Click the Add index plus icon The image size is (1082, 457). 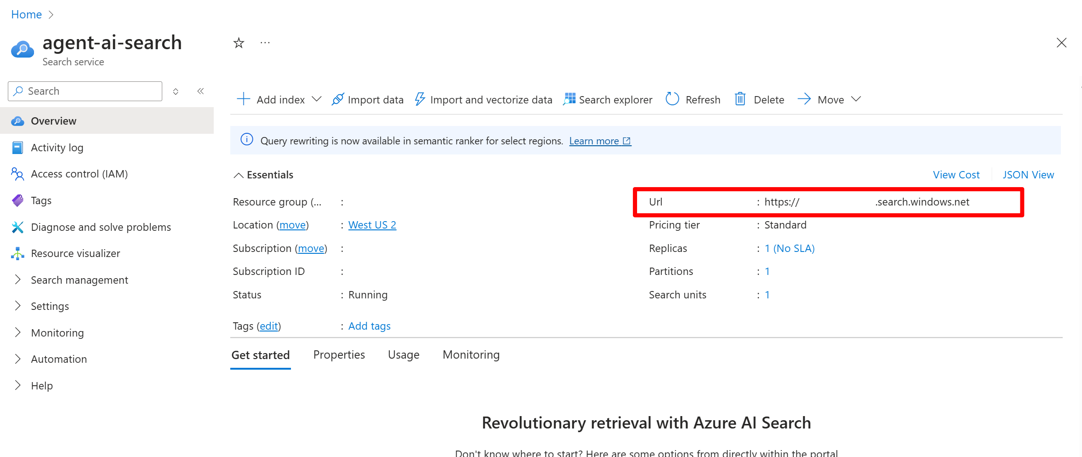point(243,99)
